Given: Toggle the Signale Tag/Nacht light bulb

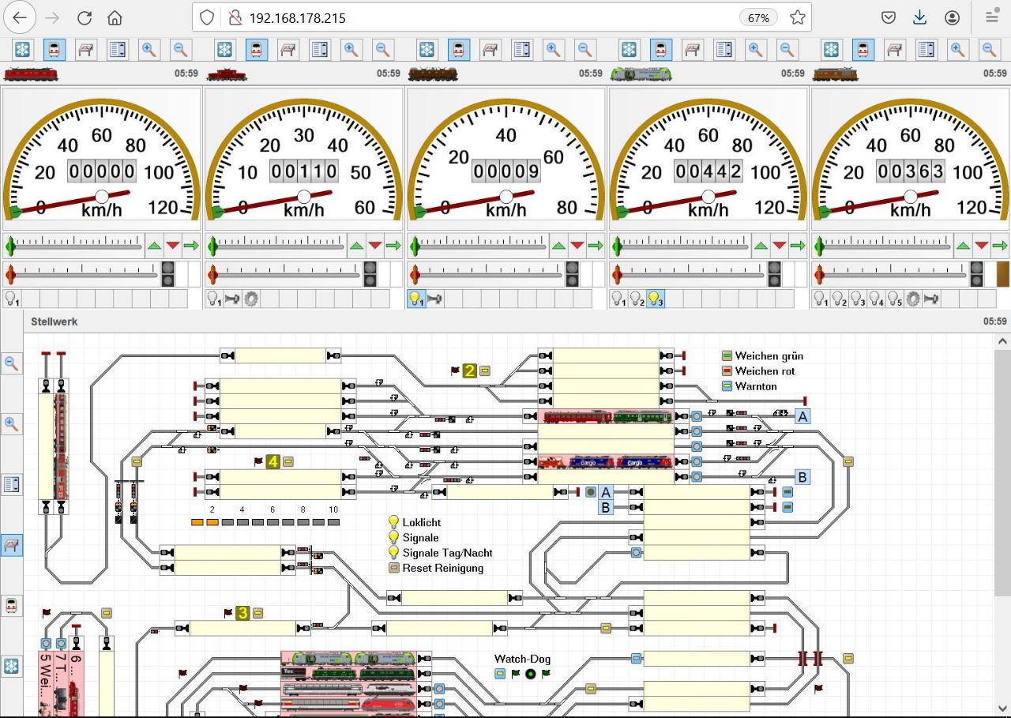Looking at the screenshot, I should pos(393,553).
